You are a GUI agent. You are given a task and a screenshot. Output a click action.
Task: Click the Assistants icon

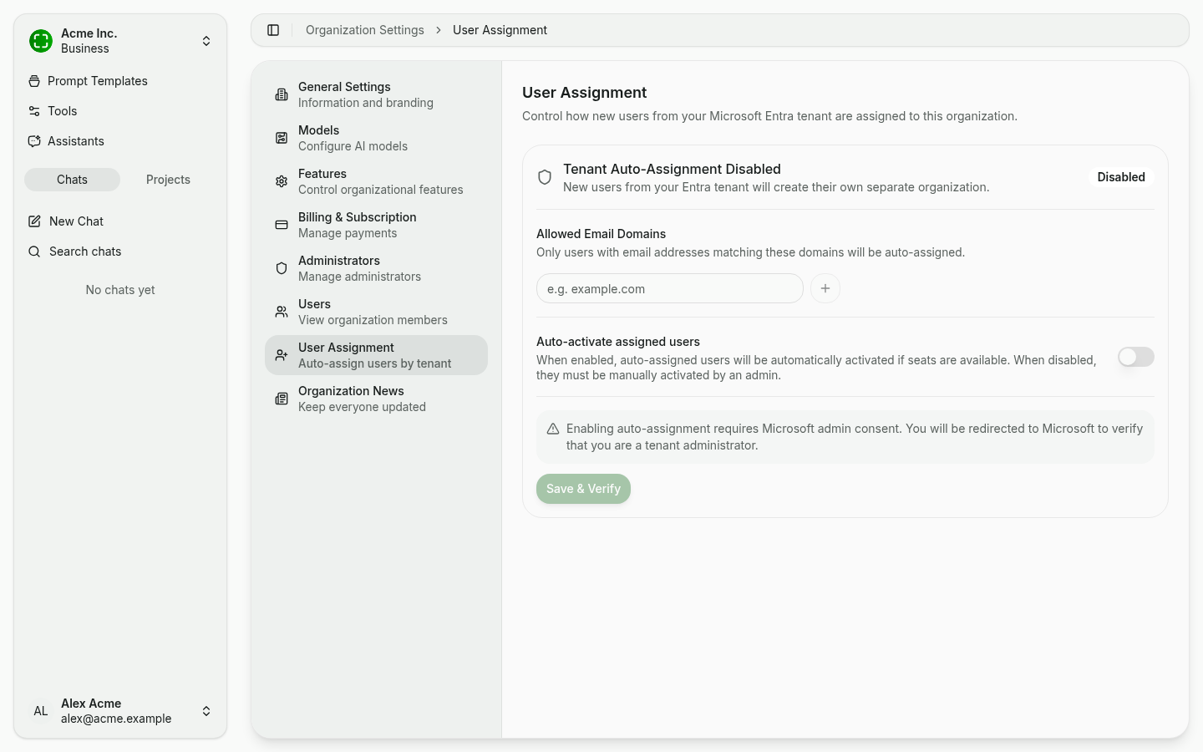coord(34,141)
